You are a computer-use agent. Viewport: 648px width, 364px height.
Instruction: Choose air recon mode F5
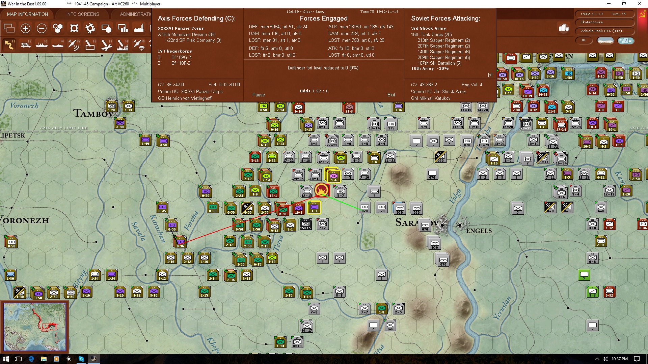(74, 44)
